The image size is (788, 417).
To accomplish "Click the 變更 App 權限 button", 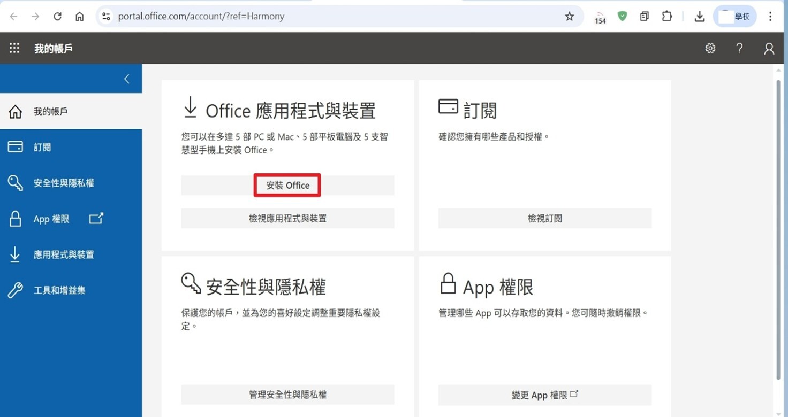I will pyautogui.click(x=544, y=395).
